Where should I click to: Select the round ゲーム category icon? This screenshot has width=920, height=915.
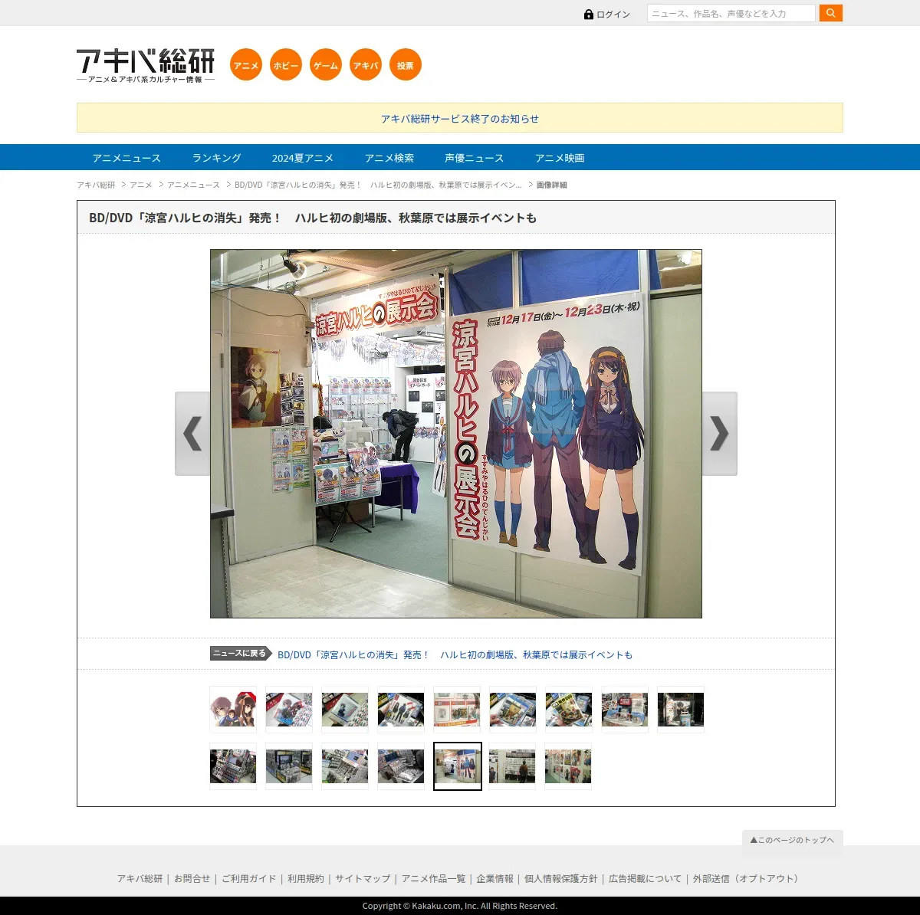point(326,64)
